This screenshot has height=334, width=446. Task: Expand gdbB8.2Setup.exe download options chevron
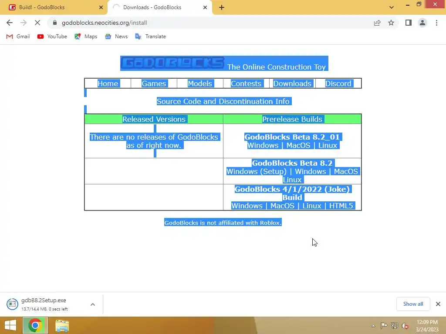(93, 304)
